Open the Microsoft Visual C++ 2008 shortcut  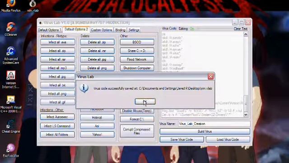11,104
